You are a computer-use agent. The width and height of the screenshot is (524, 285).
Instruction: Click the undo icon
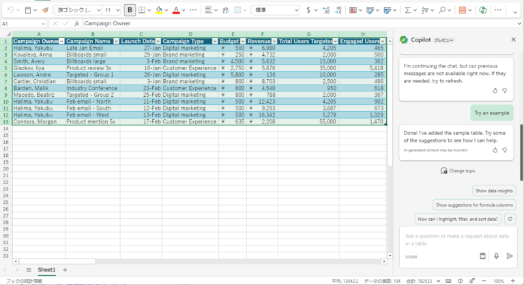[x=10, y=10]
